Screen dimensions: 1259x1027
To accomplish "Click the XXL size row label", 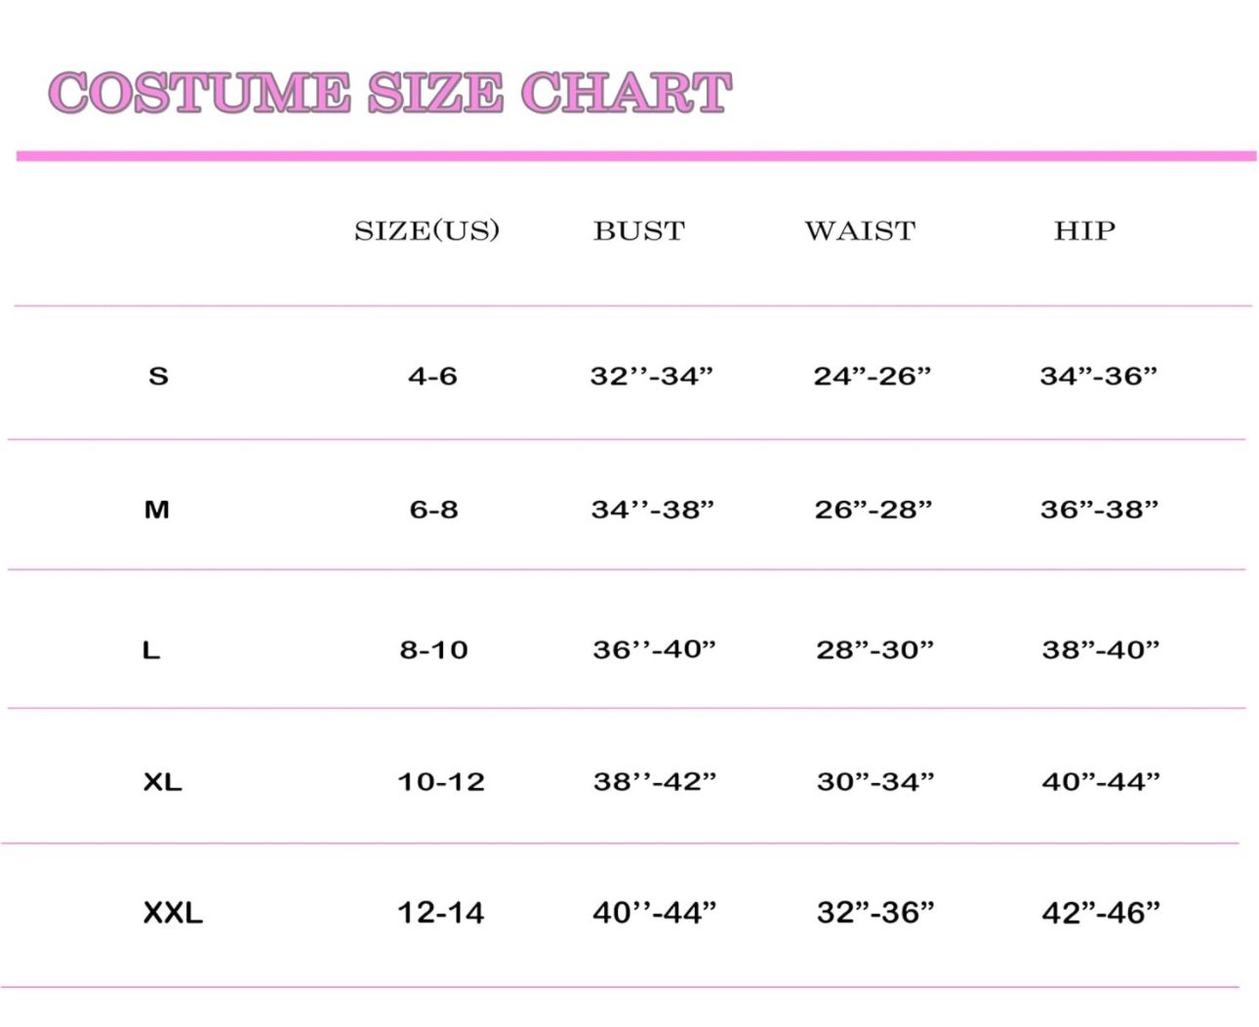I will (x=173, y=913).
